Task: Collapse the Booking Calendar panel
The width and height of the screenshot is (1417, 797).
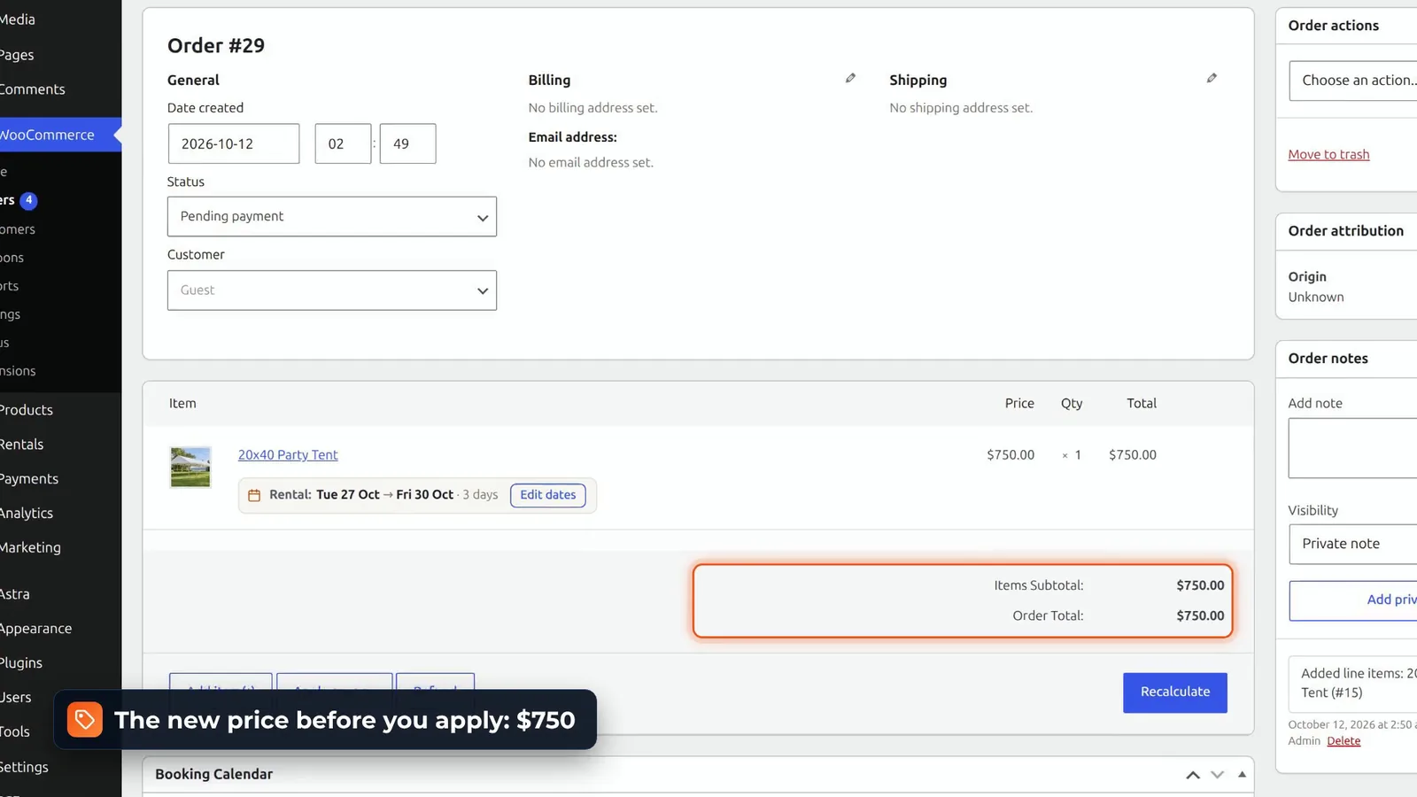Action: click(1242, 774)
